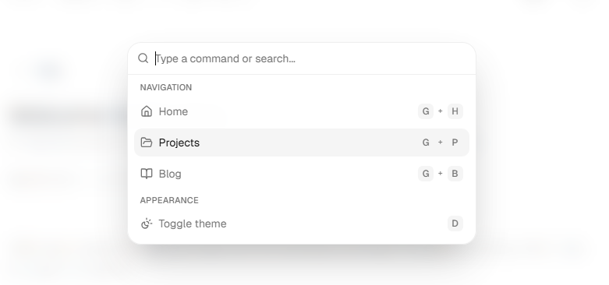
Task: Click the Home house icon
Action: (147, 111)
